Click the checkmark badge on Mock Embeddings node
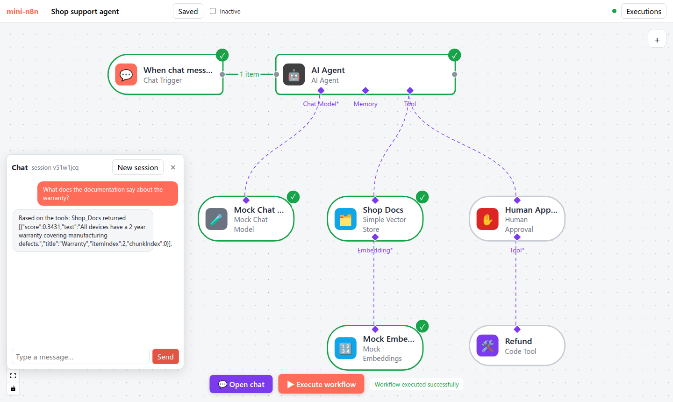Image resolution: width=673 pixels, height=402 pixels. (x=422, y=326)
